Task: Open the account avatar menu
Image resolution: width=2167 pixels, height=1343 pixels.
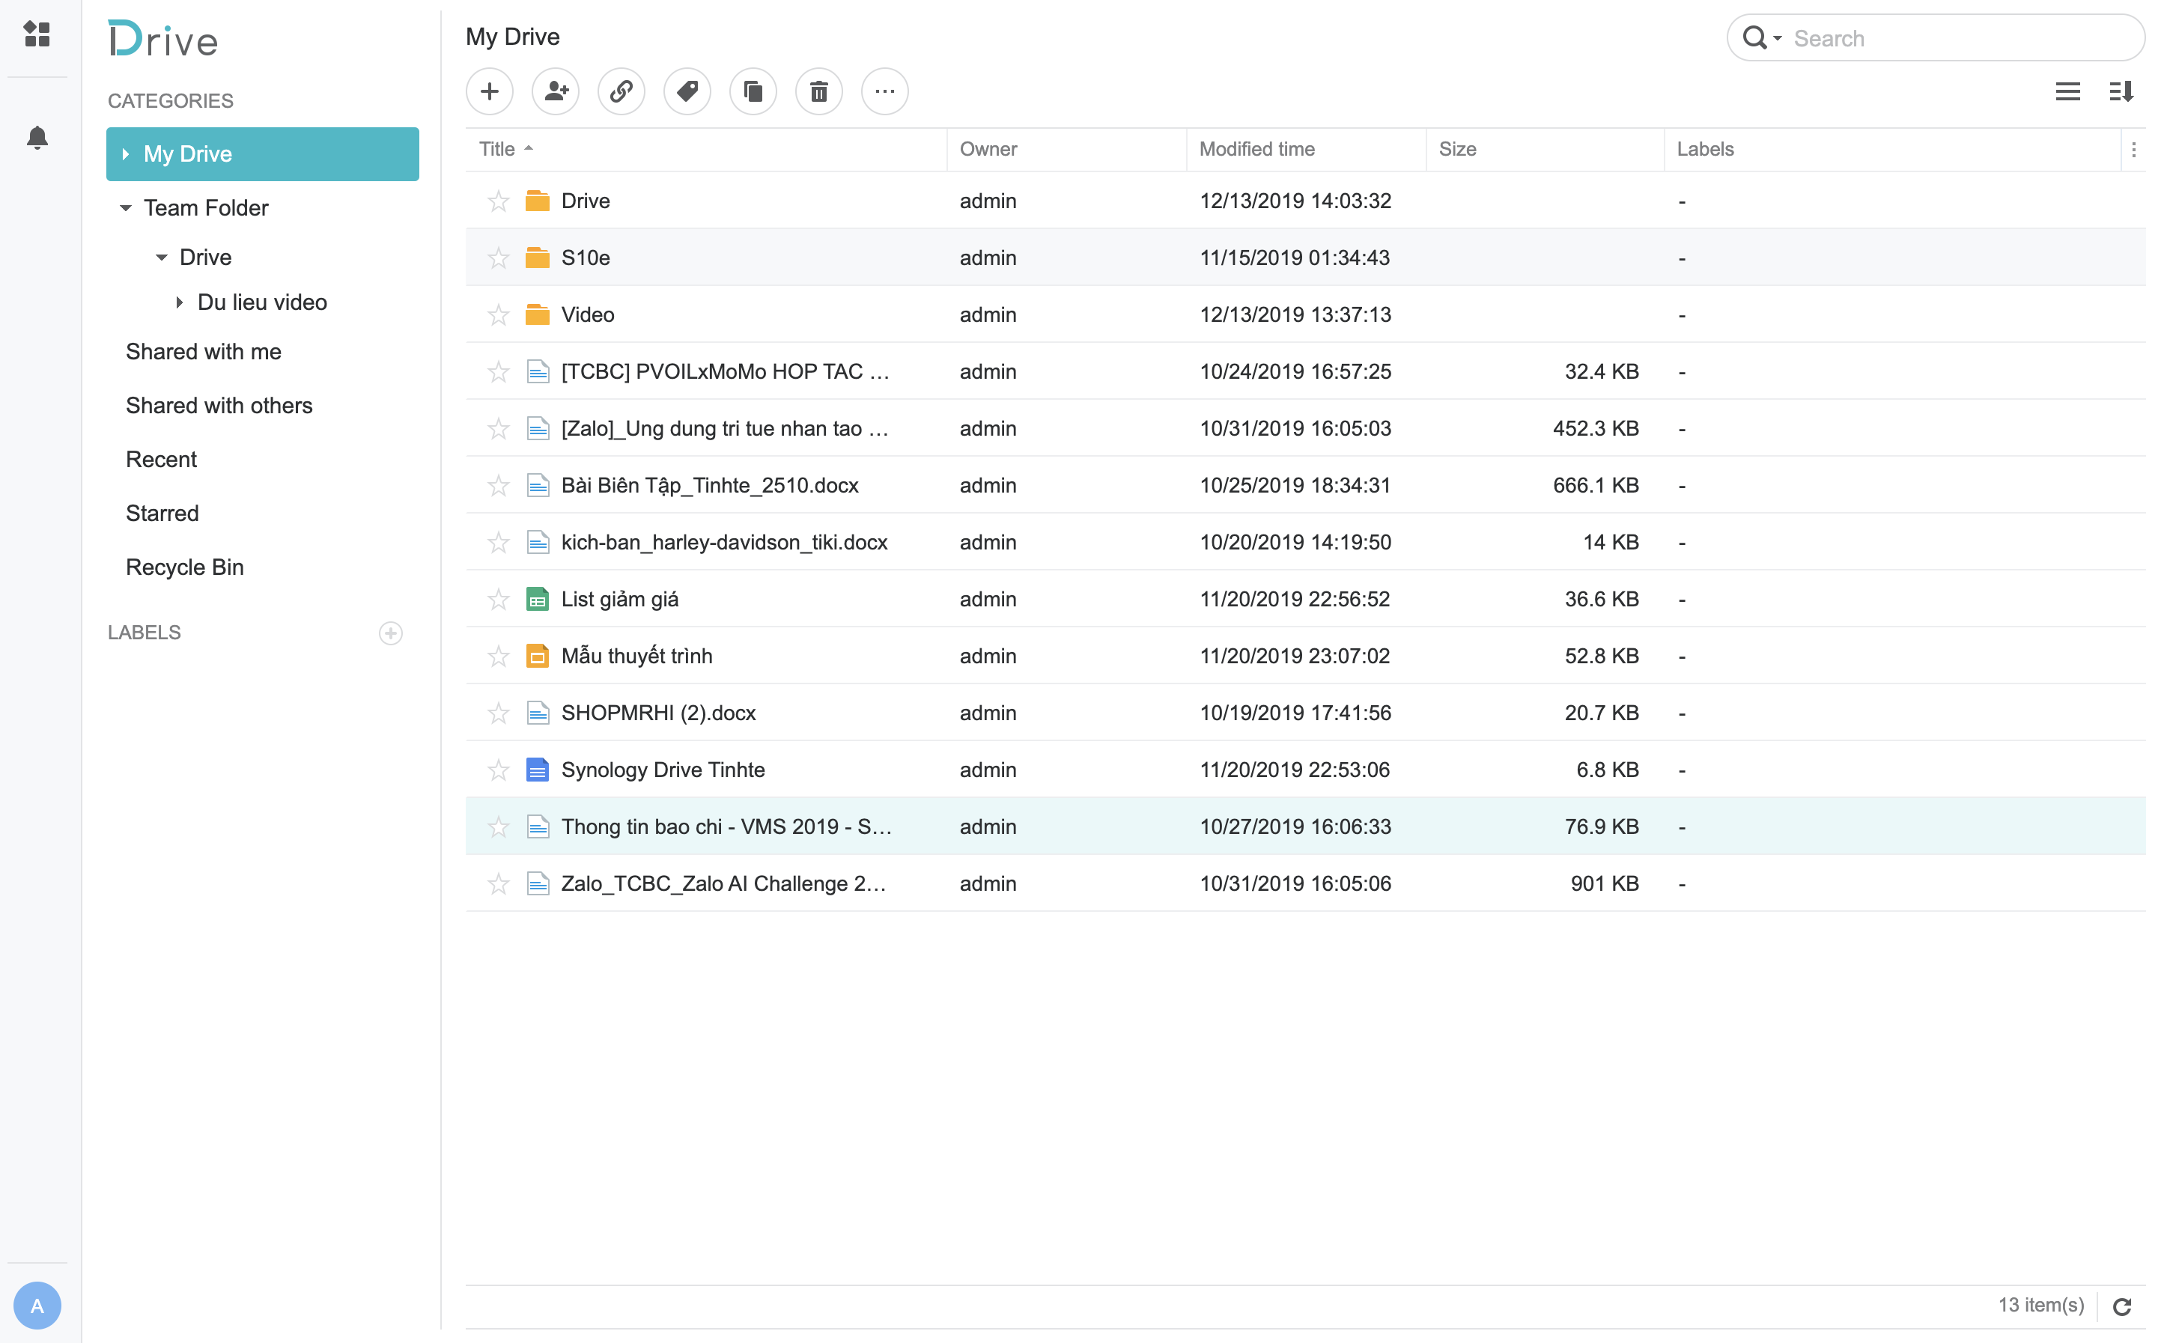Action: pyautogui.click(x=37, y=1305)
